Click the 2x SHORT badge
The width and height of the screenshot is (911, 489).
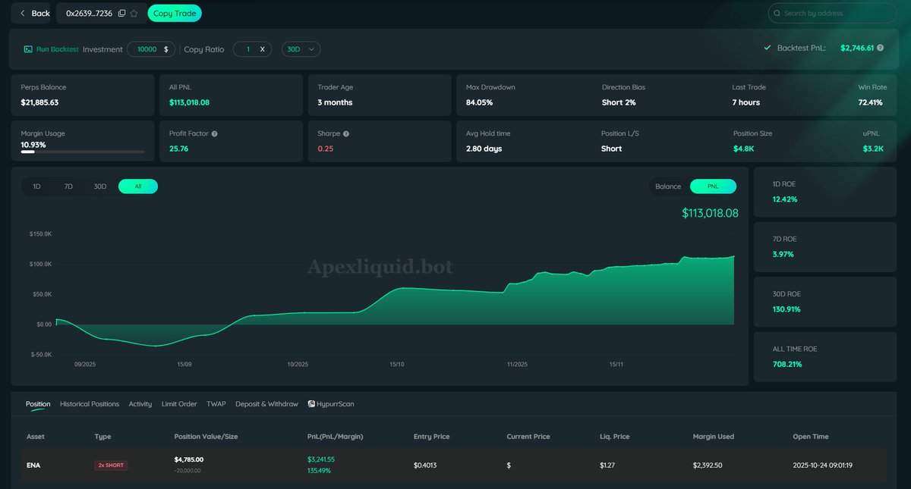[x=111, y=465]
